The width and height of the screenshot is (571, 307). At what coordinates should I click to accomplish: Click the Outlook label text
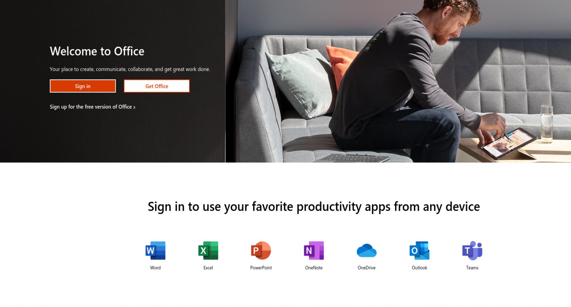point(419,268)
